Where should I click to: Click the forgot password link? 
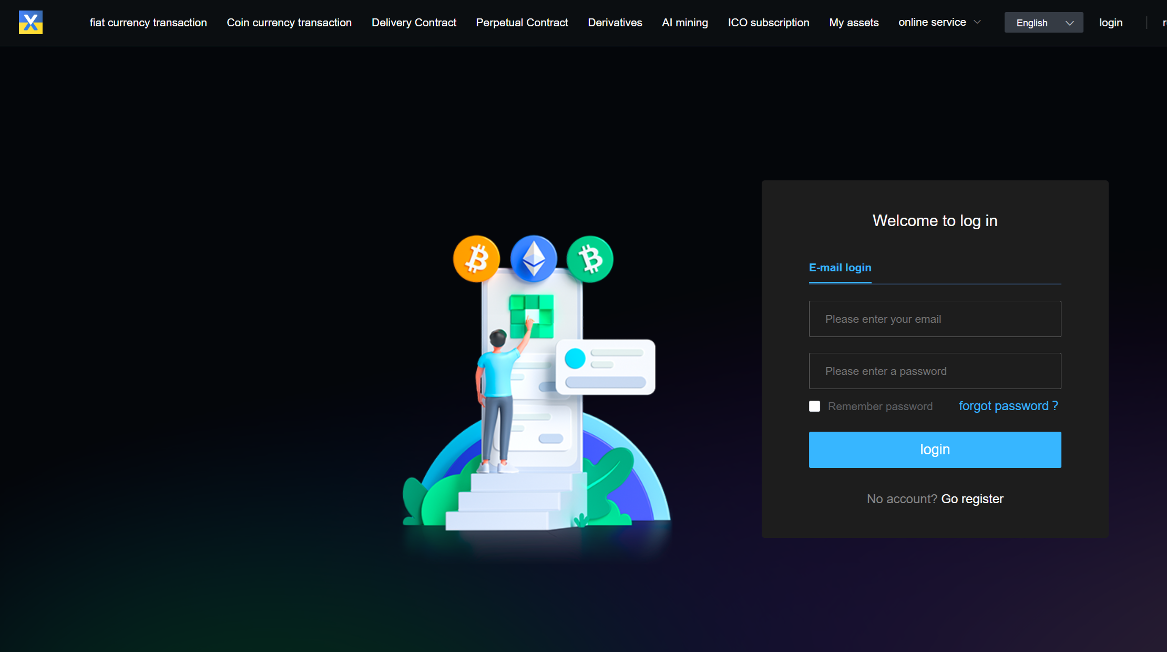point(1008,406)
